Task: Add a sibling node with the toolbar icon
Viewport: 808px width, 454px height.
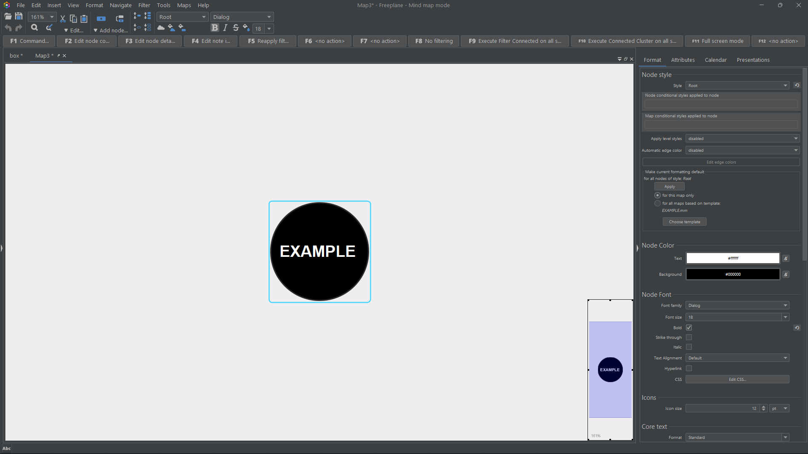Action: coord(120,18)
